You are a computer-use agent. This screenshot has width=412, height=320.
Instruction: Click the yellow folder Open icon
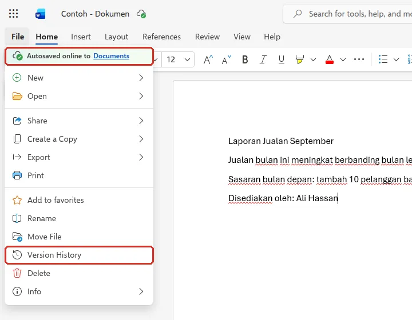coord(17,96)
